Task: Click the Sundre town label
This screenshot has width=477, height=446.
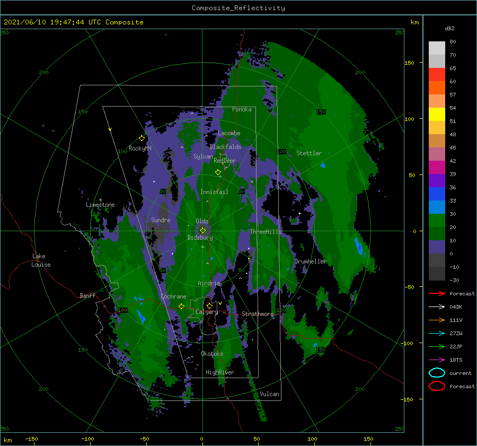Action: click(161, 220)
